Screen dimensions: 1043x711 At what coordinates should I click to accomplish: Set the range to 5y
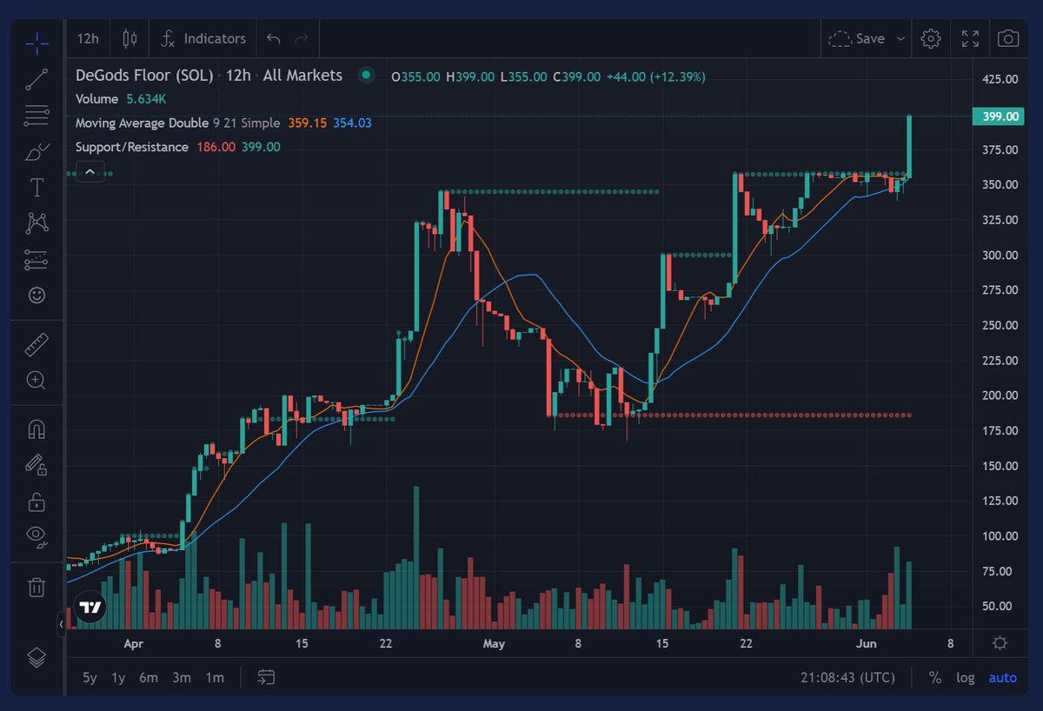[x=90, y=677]
